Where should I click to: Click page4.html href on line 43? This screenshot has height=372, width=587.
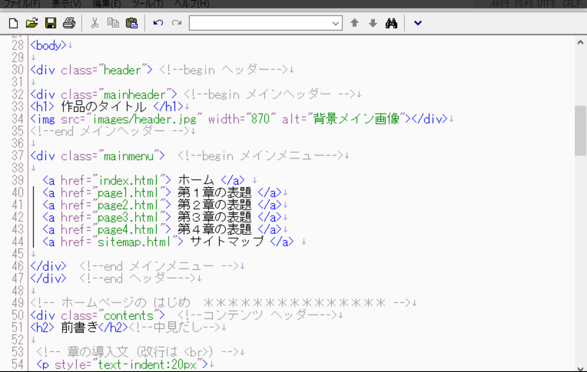coord(129,230)
